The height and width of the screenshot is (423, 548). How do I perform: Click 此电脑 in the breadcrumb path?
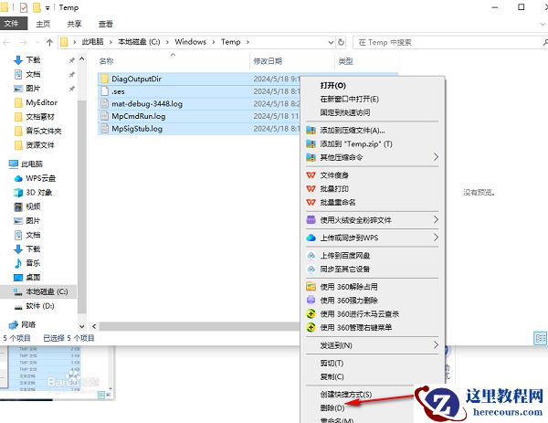click(x=92, y=42)
